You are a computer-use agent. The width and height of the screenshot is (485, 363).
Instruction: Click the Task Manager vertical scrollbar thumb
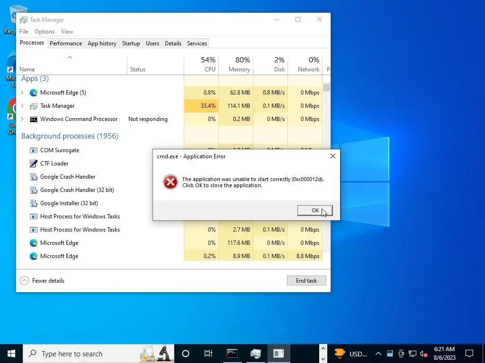[x=326, y=87]
